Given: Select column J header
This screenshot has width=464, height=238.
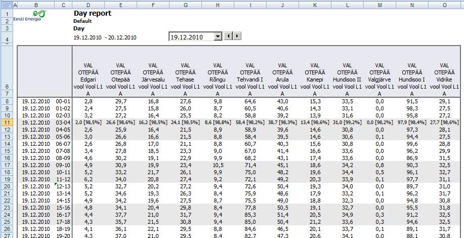Looking at the screenshot, I should tap(282, 6).
